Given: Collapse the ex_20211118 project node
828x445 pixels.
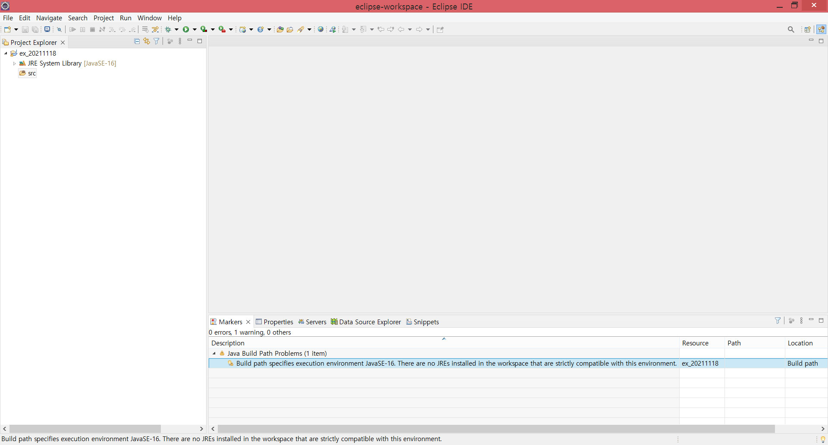Looking at the screenshot, I should pos(6,53).
